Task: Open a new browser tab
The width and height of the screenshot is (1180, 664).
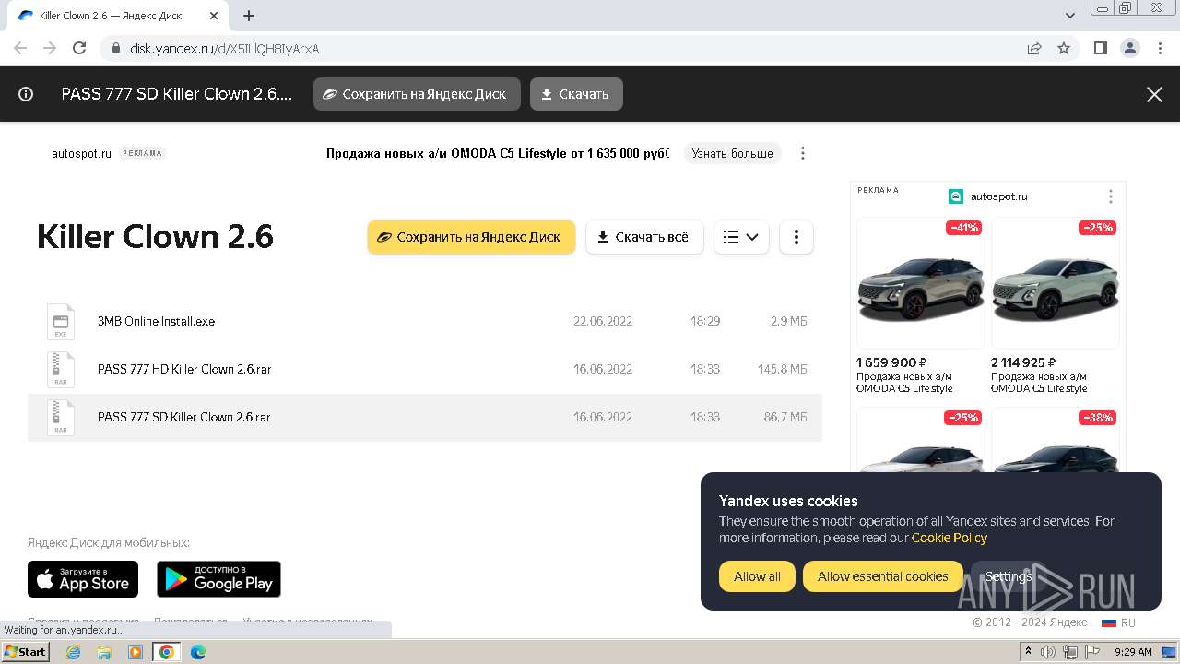Action: (x=249, y=16)
